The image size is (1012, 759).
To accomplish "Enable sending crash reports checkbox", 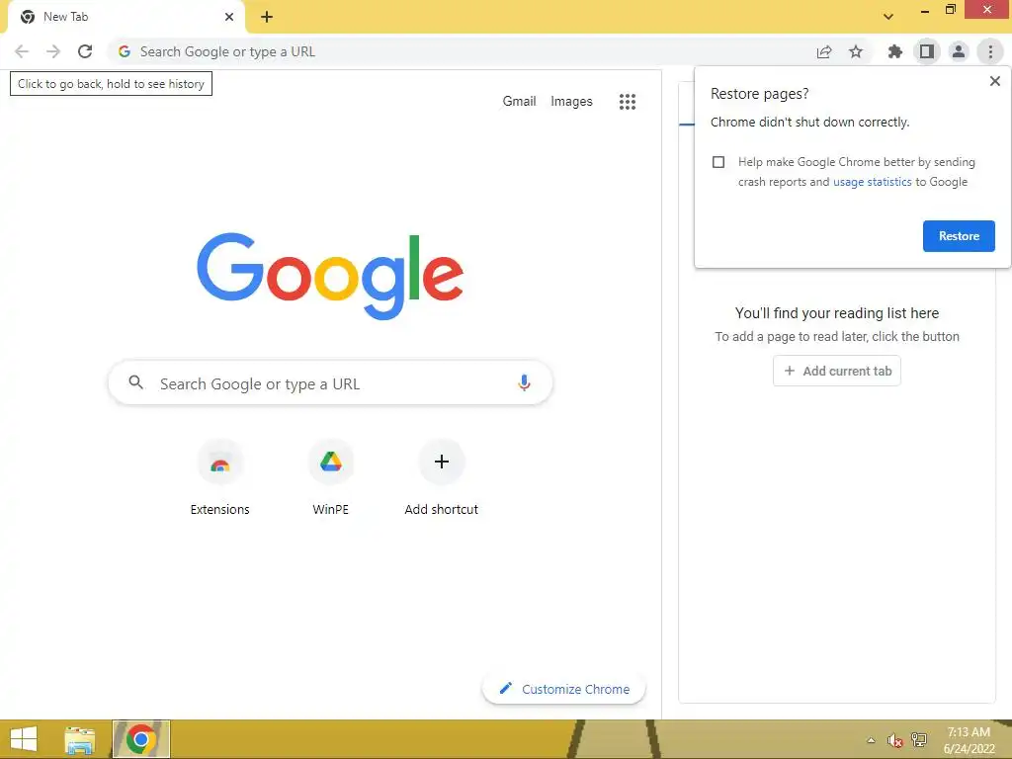I will click(x=718, y=162).
